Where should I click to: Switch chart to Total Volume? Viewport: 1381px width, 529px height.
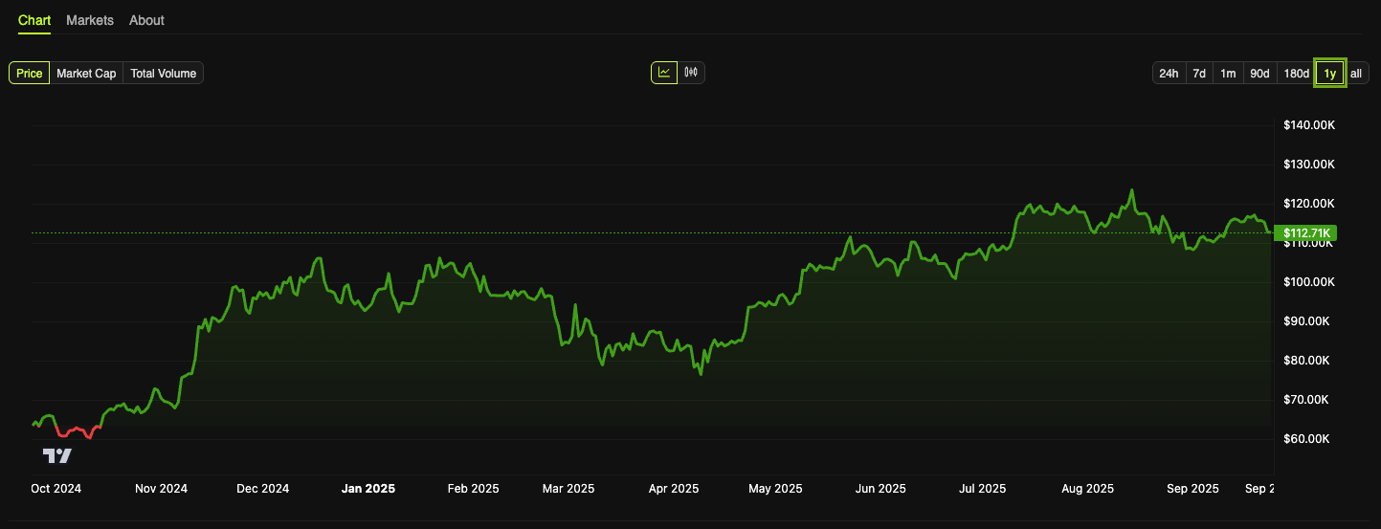pos(164,74)
